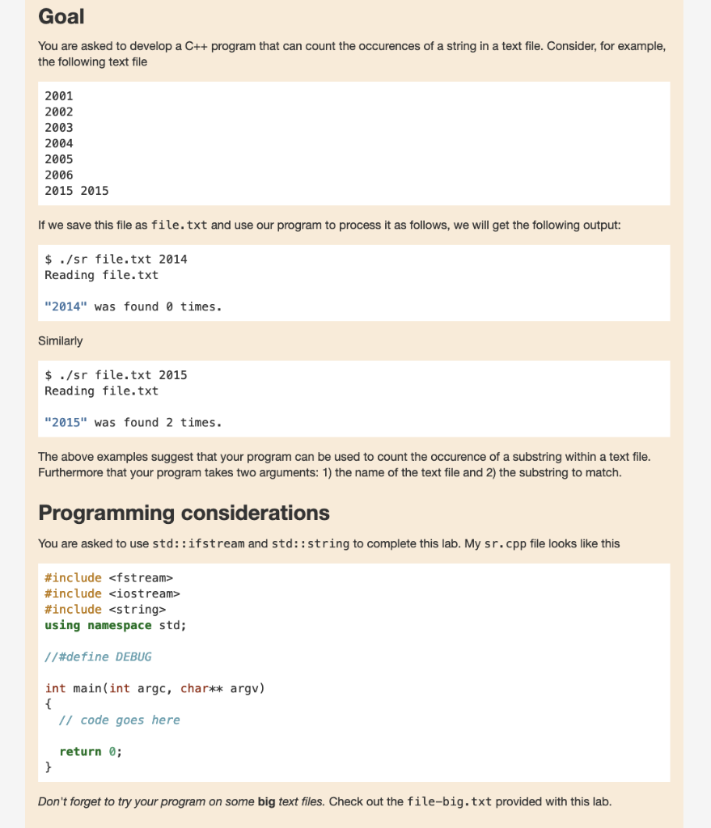Click the "Programming considerations" heading
711x828 pixels.
click(184, 513)
